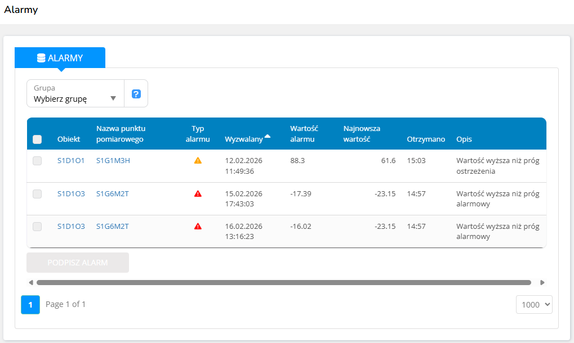Select checkbox for alarm with value -17.39
This screenshot has width=574, height=343.
(37, 194)
